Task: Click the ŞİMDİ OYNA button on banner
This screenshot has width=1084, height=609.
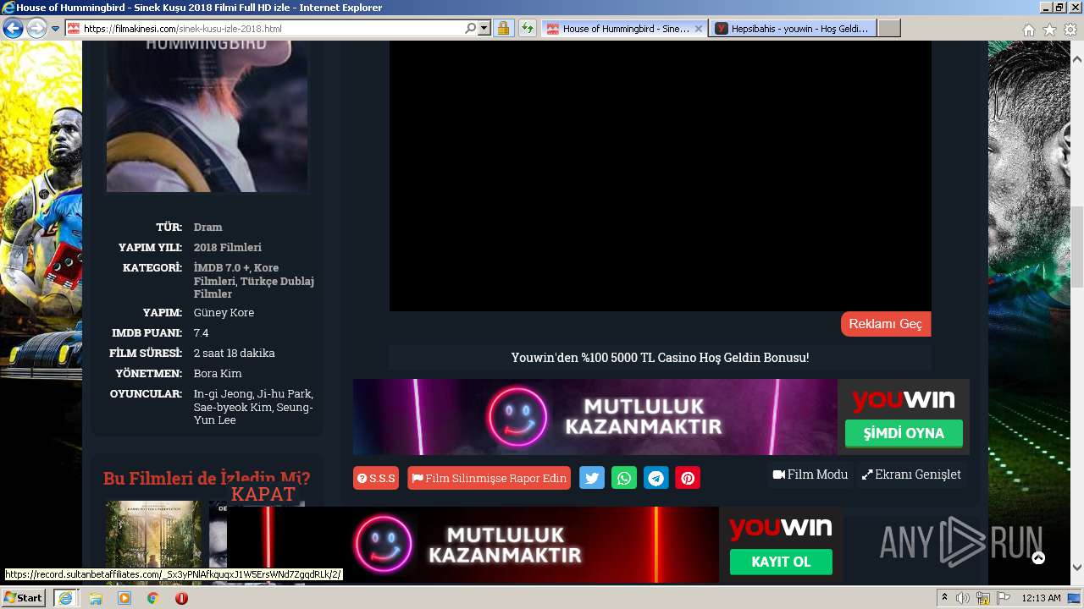Action: coord(904,433)
